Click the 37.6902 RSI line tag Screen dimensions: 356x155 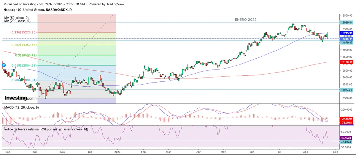click(347, 142)
